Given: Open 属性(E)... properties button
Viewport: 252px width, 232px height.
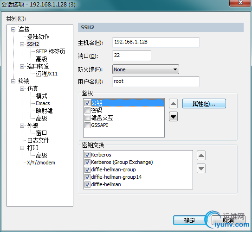Looking at the screenshot, I should [x=204, y=104].
